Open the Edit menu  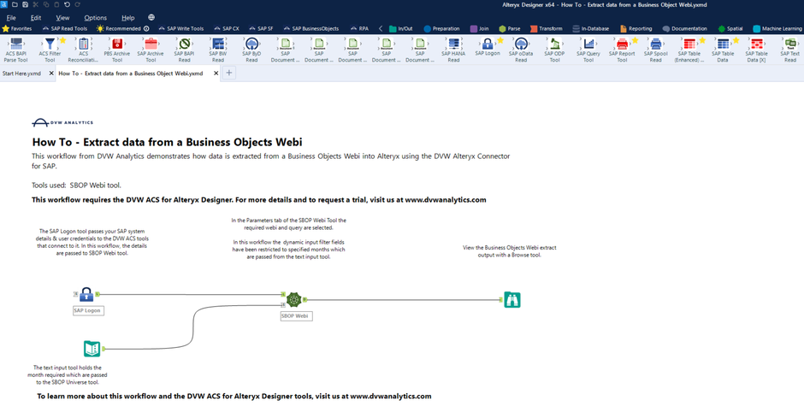point(36,17)
